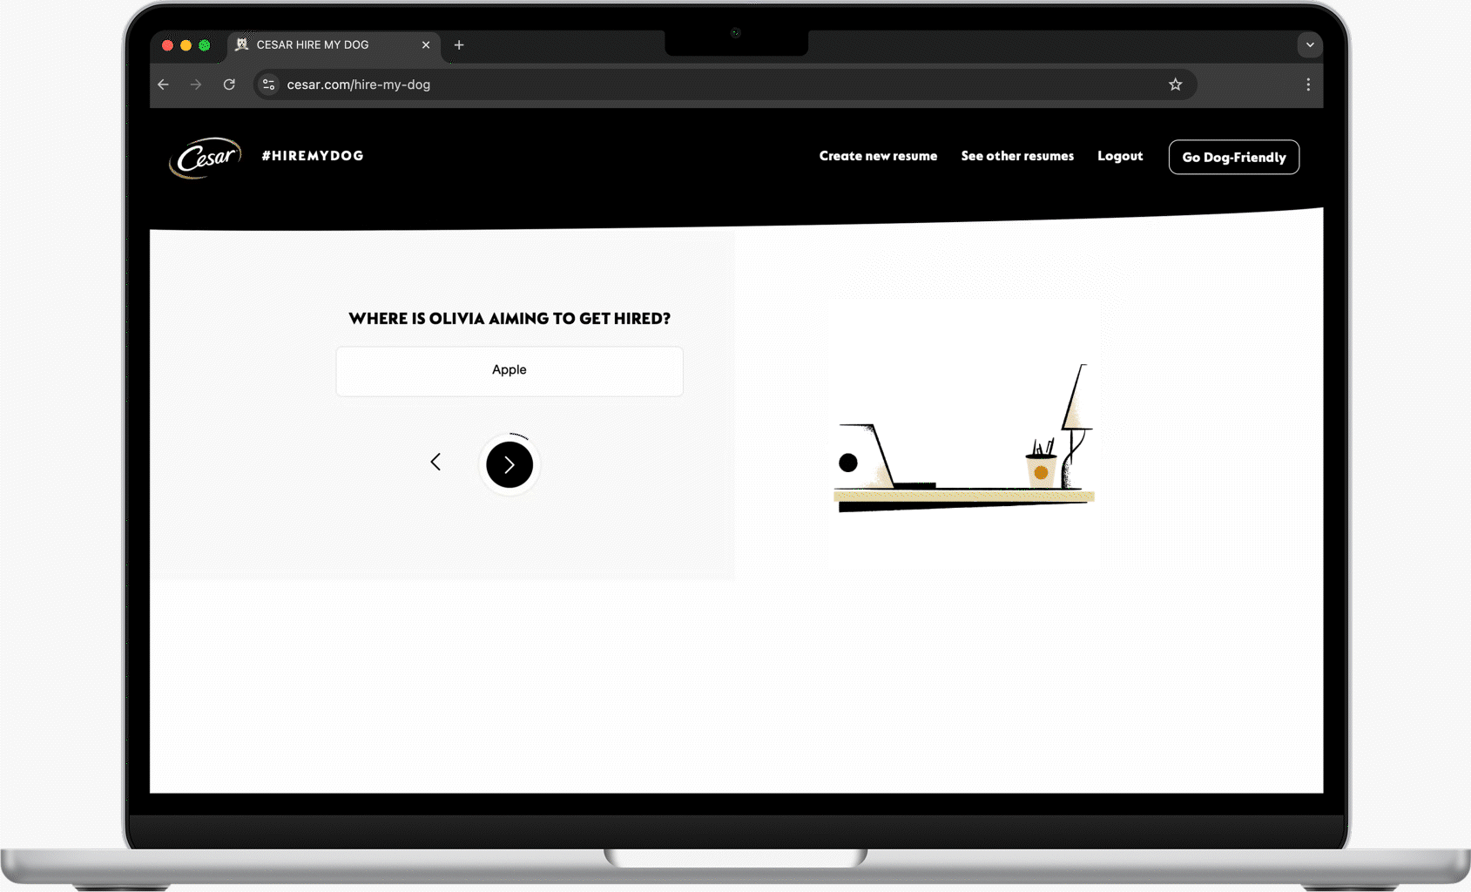The width and height of the screenshot is (1471, 892).
Task: Bookmark this page with the star icon
Action: (x=1175, y=84)
